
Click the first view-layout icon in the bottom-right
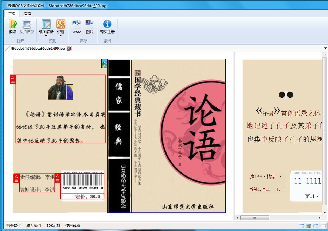coord(302,226)
